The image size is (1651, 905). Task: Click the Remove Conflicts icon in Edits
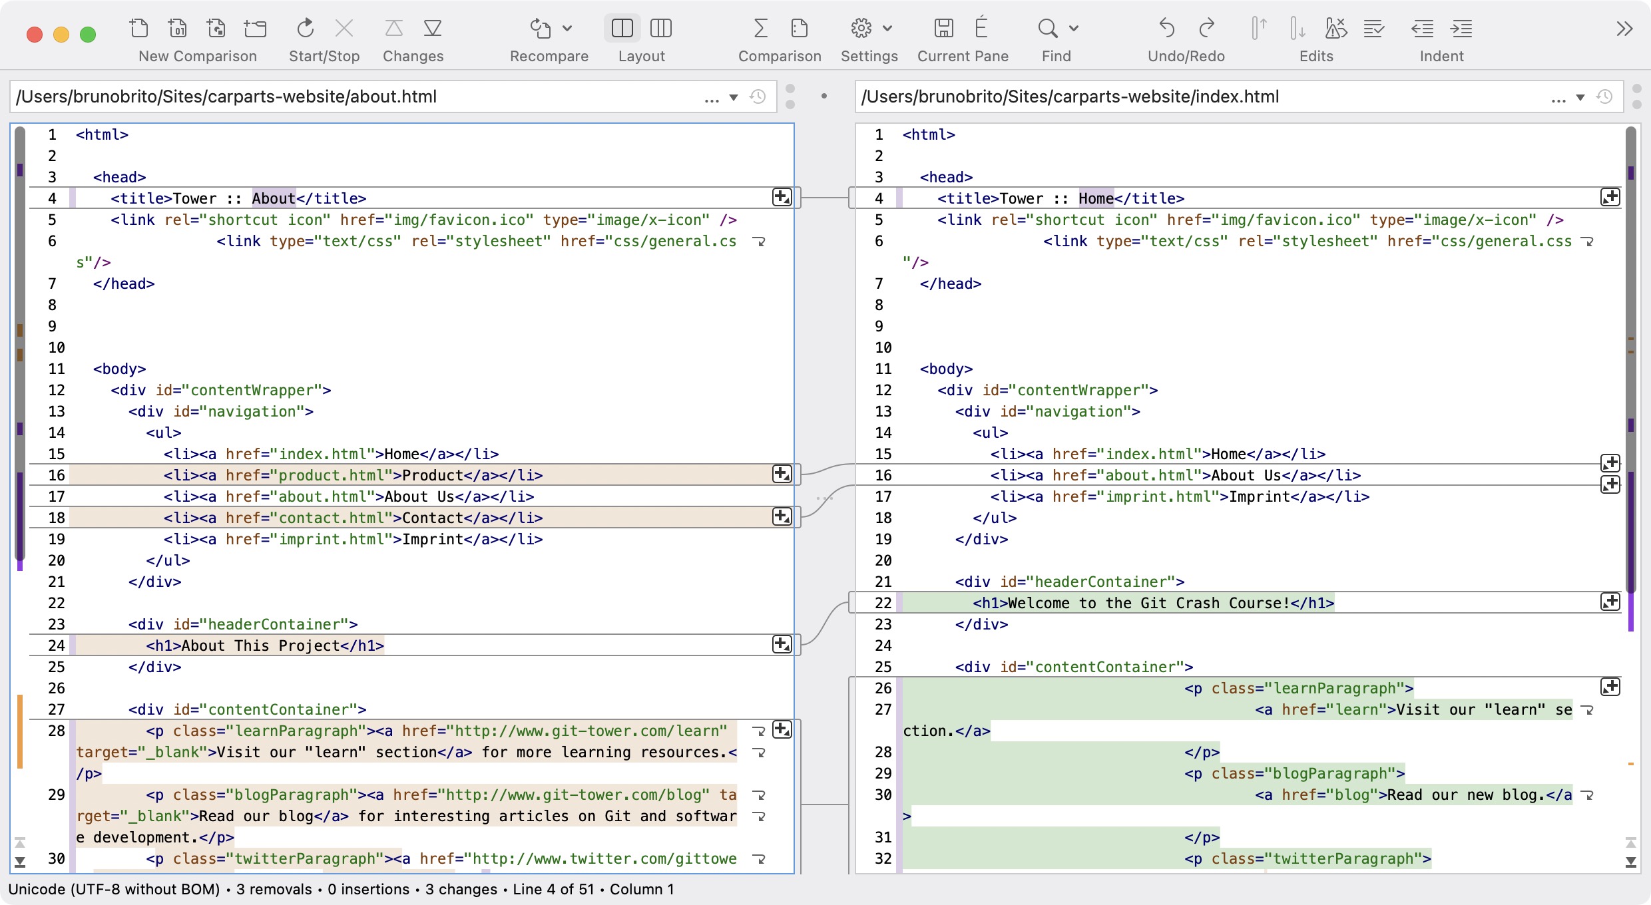click(x=1335, y=28)
